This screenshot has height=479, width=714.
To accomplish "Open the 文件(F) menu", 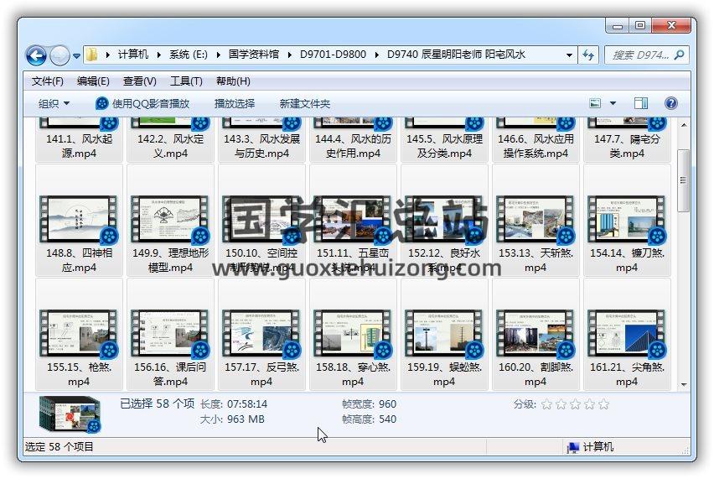I will (48, 81).
